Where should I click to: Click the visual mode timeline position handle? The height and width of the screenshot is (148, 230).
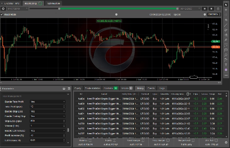point(116,14)
